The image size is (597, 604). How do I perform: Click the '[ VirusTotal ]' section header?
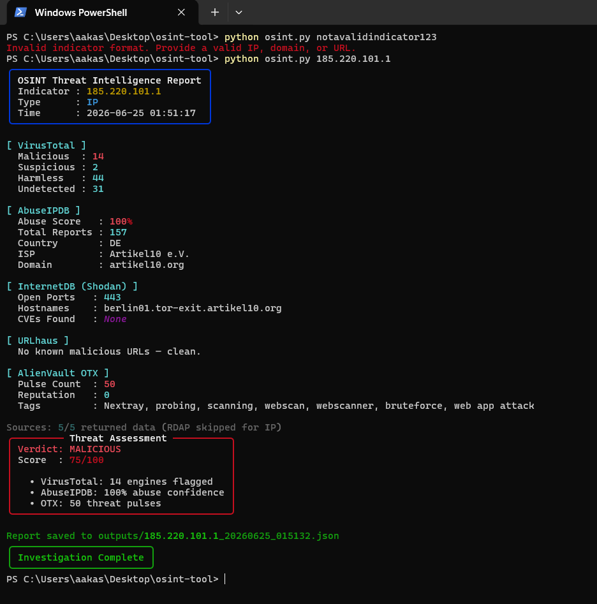click(x=46, y=145)
